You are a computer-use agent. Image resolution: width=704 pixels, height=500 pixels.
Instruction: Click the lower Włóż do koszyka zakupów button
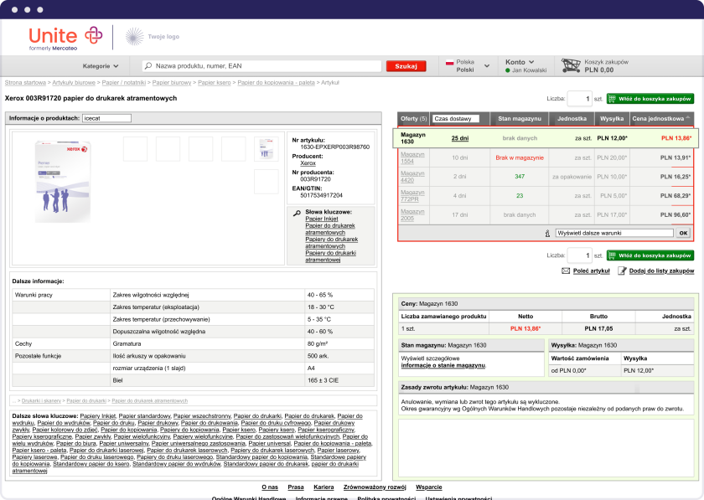[x=650, y=255]
